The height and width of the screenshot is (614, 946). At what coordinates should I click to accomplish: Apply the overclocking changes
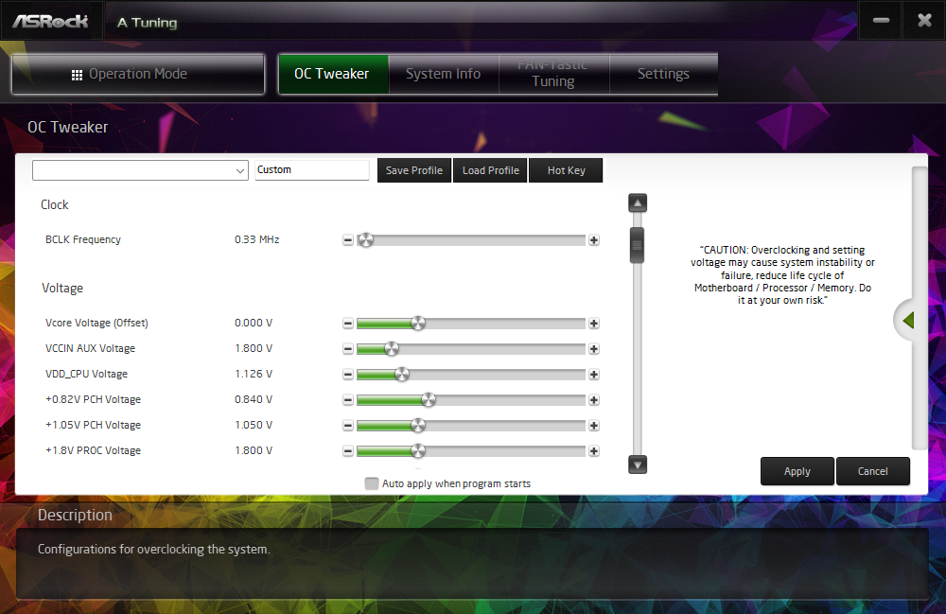[x=797, y=471]
